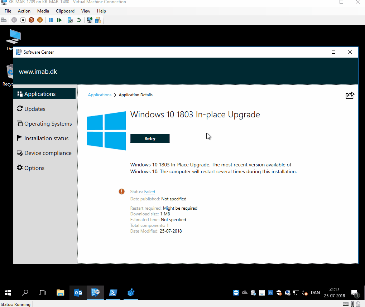Click the tray icon with blue checkmark badge
This screenshot has height=307, width=365.
tap(253, 293)
